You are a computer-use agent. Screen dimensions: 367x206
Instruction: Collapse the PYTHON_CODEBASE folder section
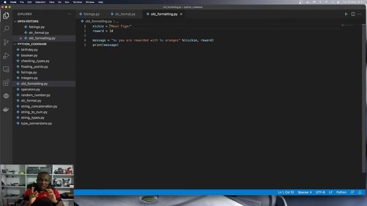pos(32,44)
